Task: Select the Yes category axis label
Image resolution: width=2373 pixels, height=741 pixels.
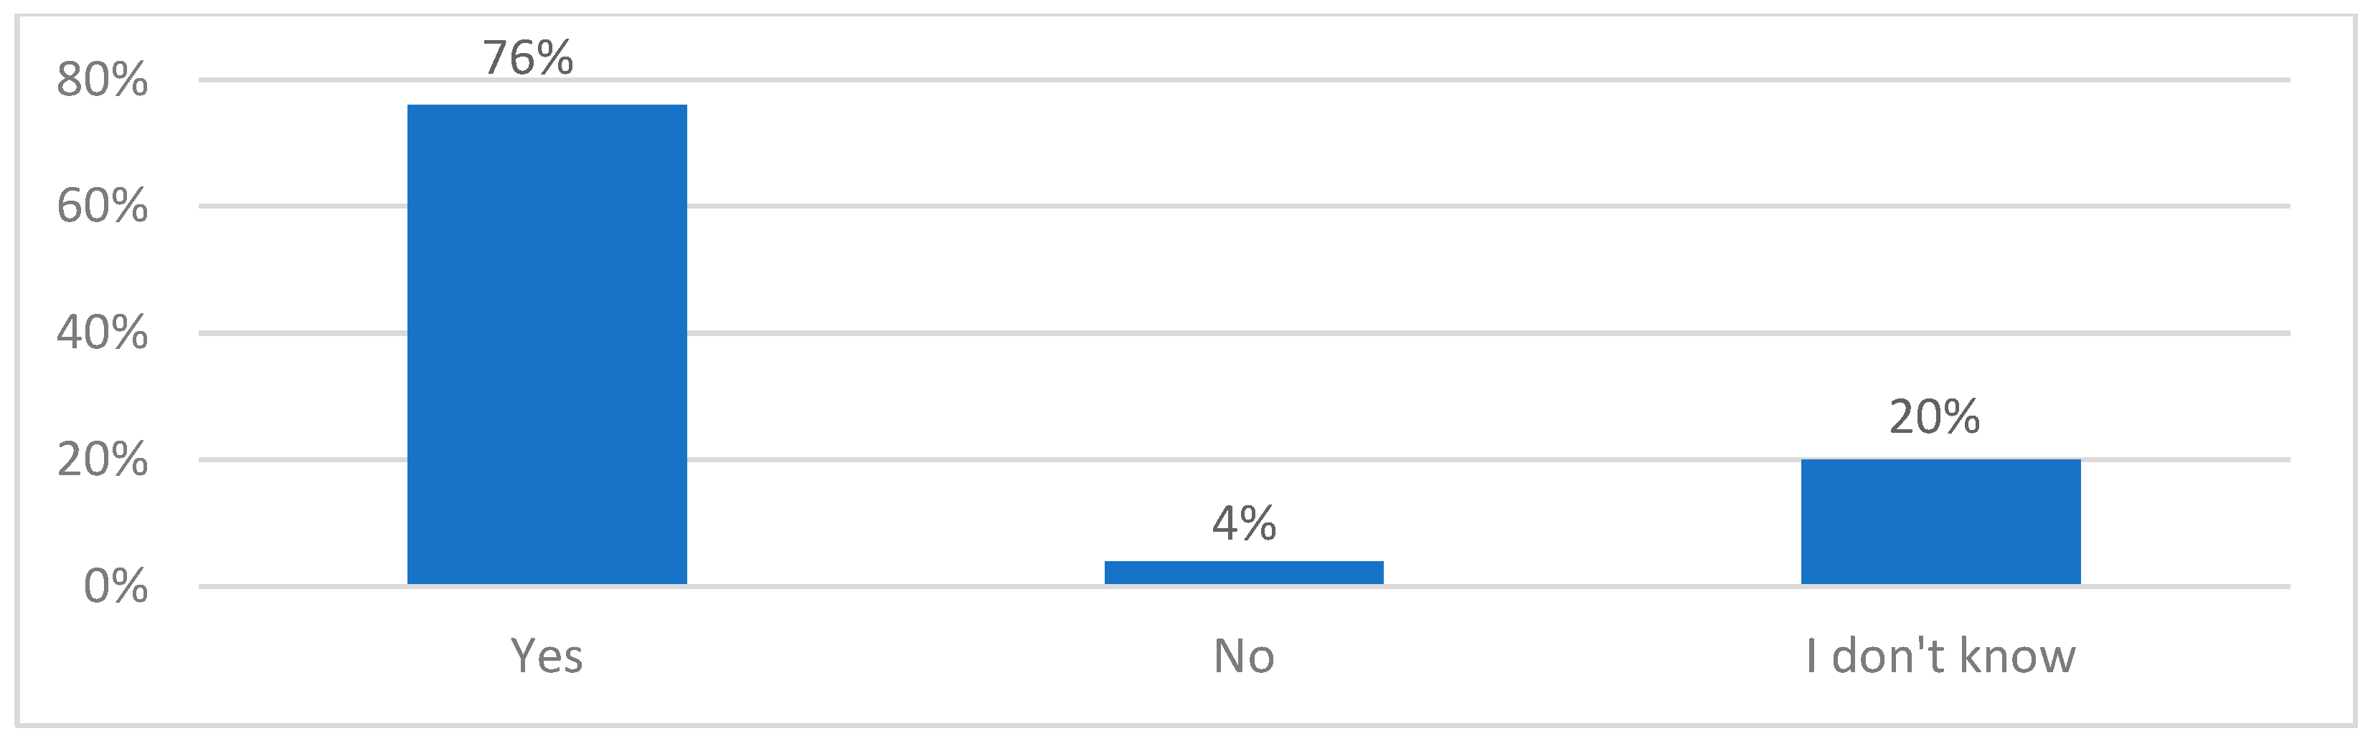Action: click(547, 656)
